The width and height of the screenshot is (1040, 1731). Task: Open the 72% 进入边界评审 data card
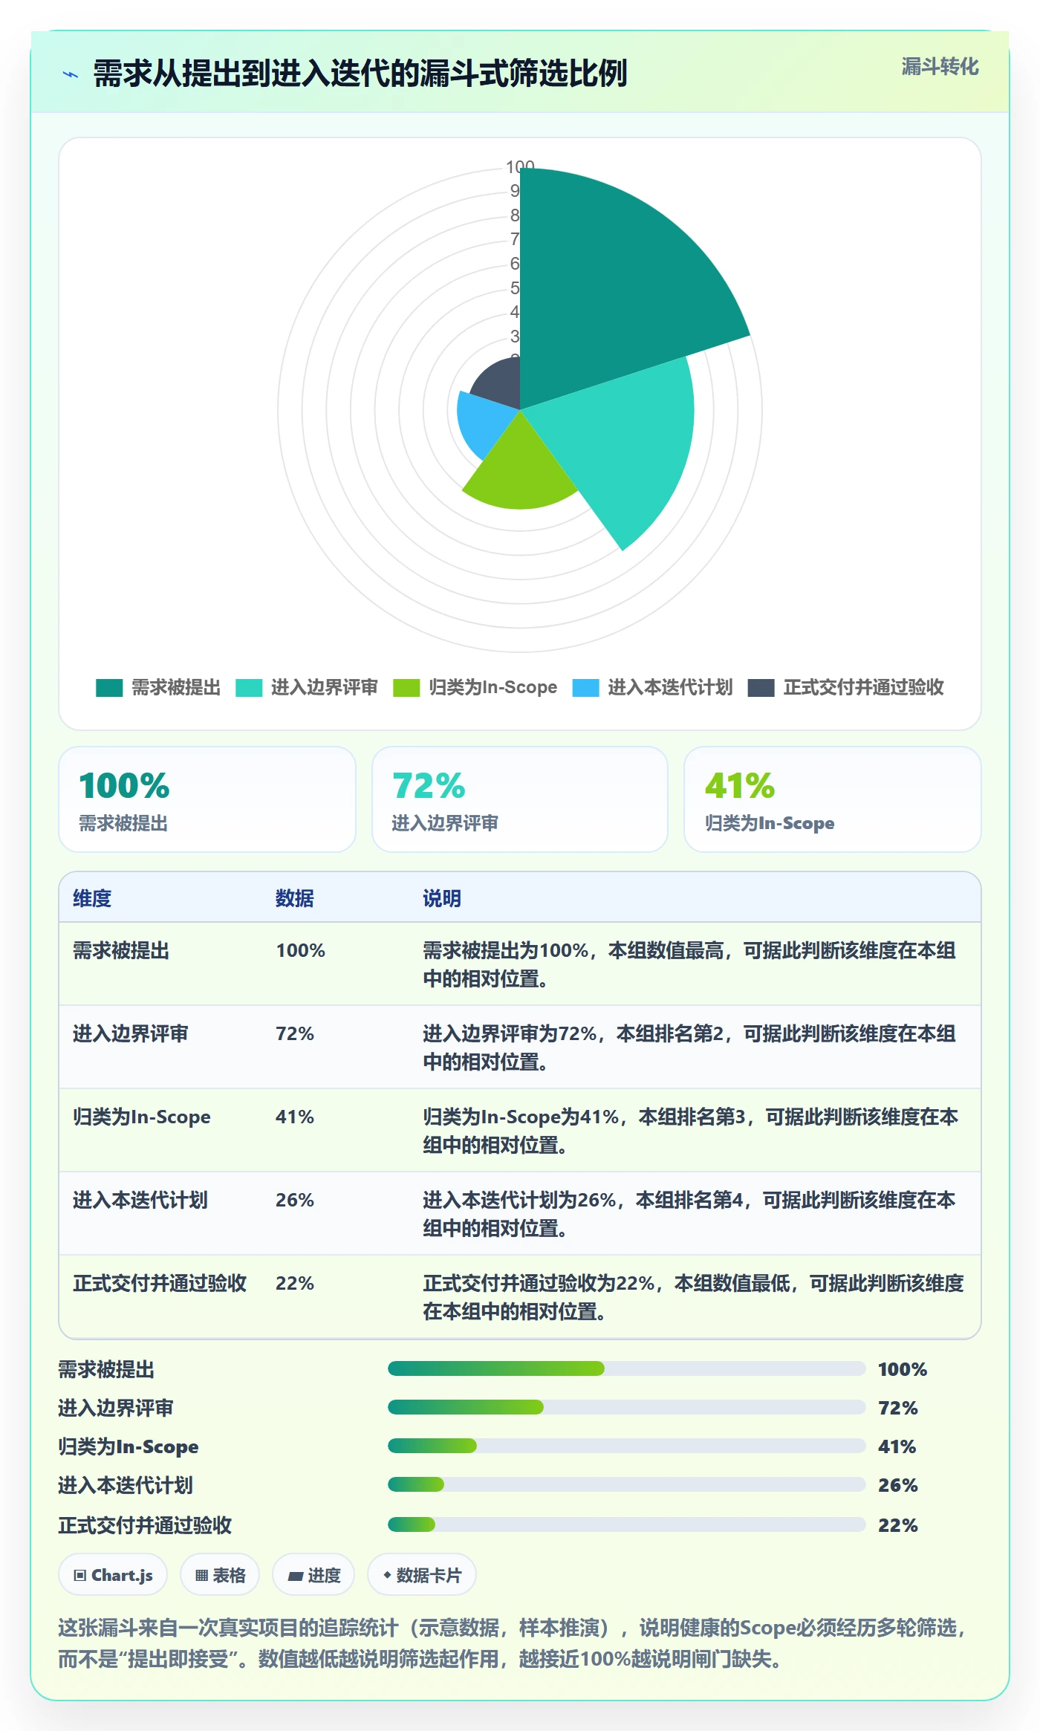click(520, 799)
